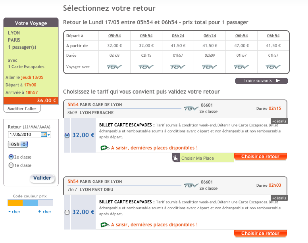308x243 pixels.
Task: Click the green ticket icon on the Lyon Part Dieu offer
Action: point(105,225)
